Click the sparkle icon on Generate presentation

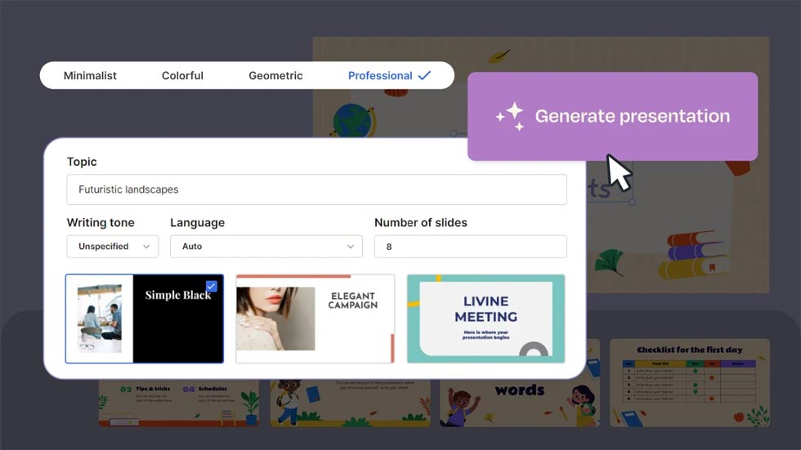(510, 116)
